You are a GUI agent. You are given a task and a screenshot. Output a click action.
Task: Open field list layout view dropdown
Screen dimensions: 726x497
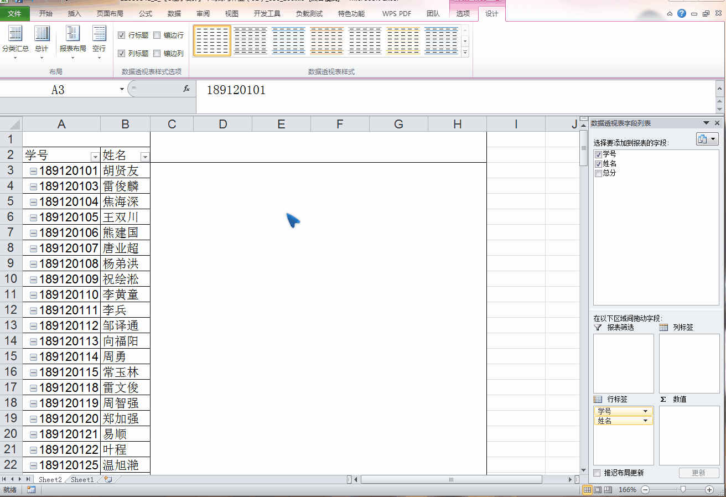click(707, 139)
